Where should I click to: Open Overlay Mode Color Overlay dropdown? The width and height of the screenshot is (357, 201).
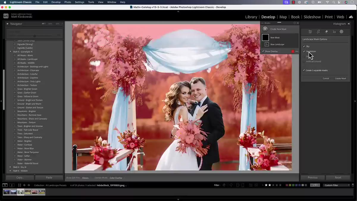point(116,178)
